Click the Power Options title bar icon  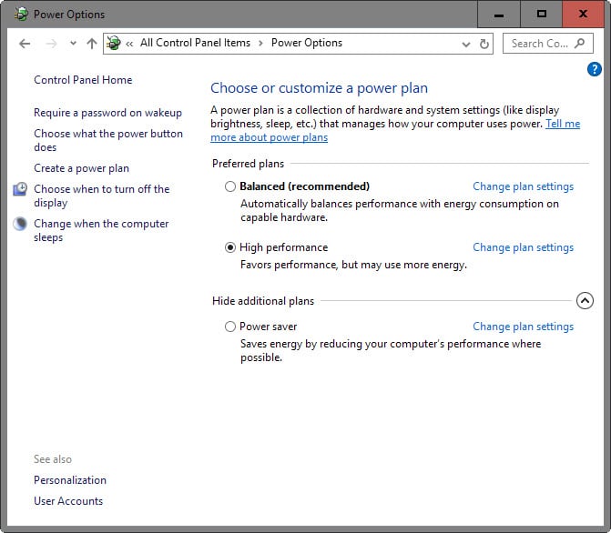[21, 14]
